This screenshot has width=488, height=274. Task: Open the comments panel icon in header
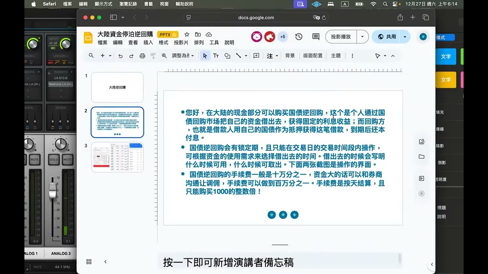tap(316, 37)
